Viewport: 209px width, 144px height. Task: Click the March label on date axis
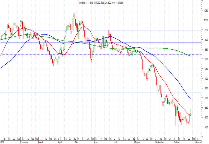click(41, 142)
